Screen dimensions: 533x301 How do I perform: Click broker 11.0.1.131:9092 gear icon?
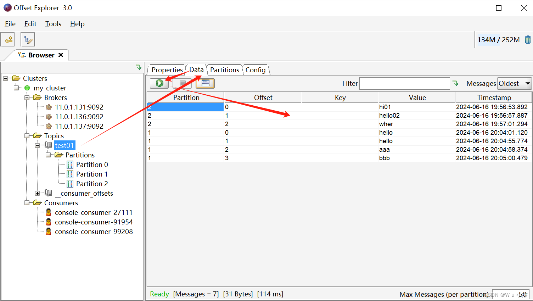point(49,107)
